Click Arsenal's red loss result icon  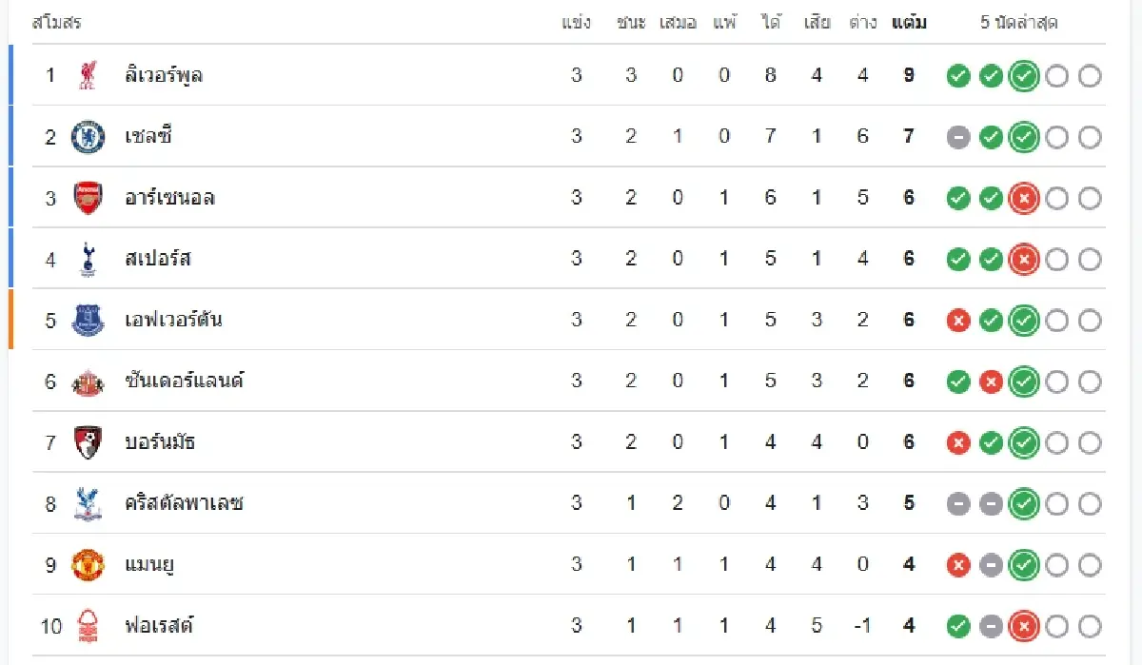pos(1024,198)
